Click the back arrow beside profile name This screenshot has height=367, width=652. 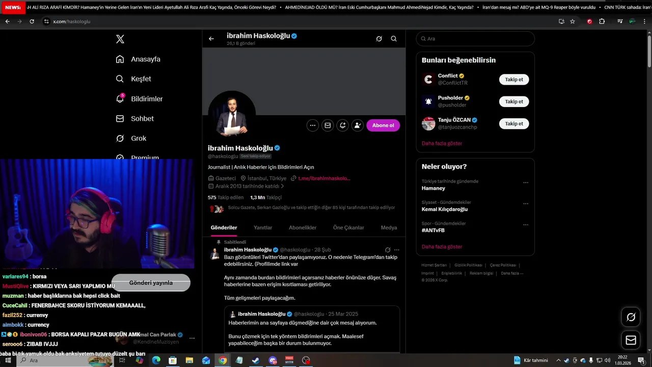click(211, 39)
